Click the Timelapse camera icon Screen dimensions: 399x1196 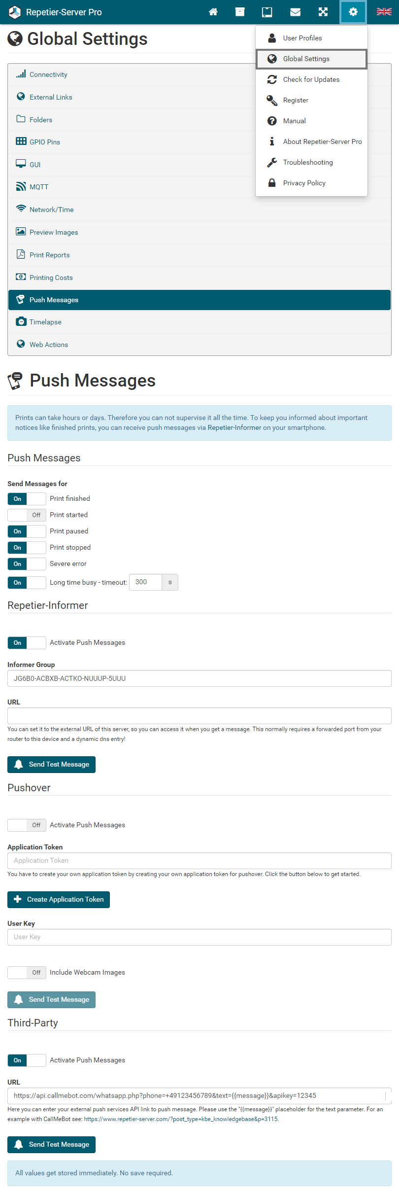tap(21, 322)
